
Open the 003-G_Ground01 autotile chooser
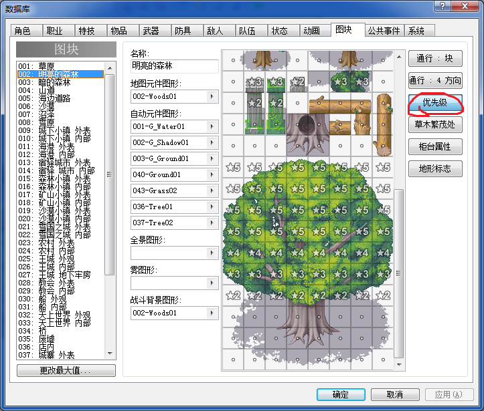(212, 158)
